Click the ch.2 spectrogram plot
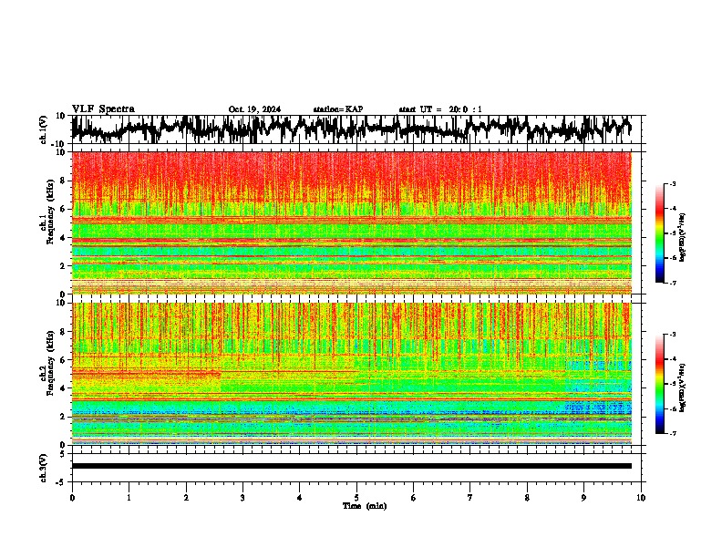Image resolution: width=722 pixels, height=558 pixels. (x=352, y=374)
